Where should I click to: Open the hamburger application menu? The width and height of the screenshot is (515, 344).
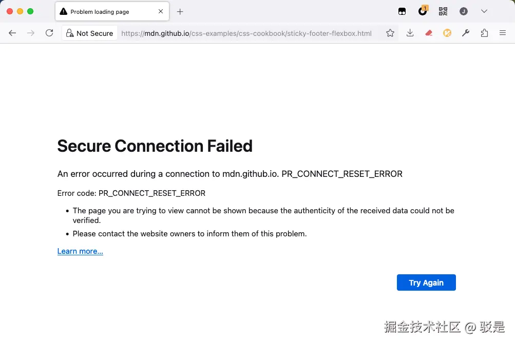coord(503,33)
